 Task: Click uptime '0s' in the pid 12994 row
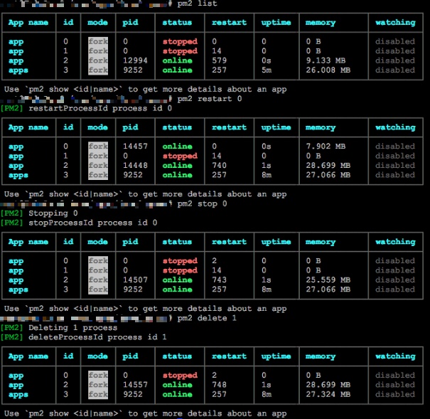(267, 60)
